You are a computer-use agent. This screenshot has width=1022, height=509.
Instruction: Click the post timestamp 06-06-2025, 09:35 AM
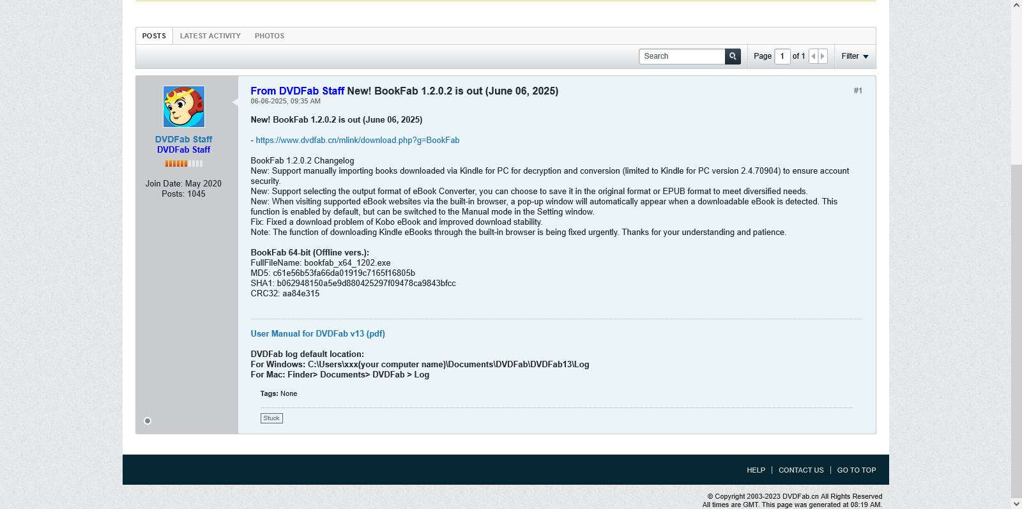[x=286, y=101]
